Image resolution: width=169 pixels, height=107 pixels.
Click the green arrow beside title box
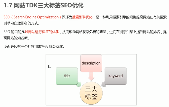(x=79, y=84)
